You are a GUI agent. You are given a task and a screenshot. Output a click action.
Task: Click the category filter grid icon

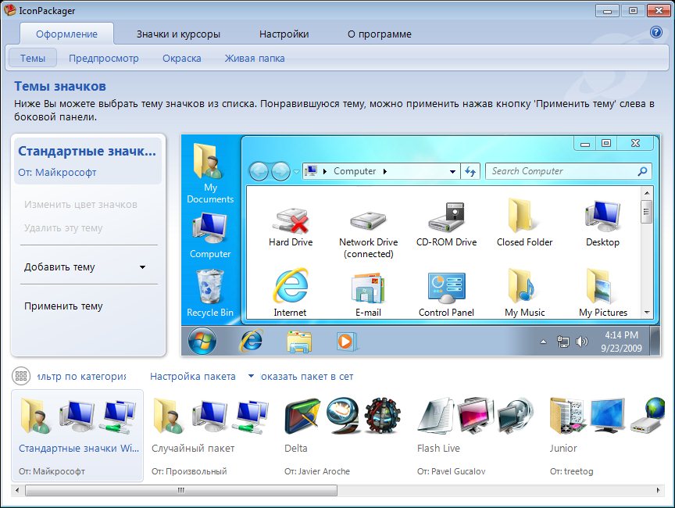[21, 376]
